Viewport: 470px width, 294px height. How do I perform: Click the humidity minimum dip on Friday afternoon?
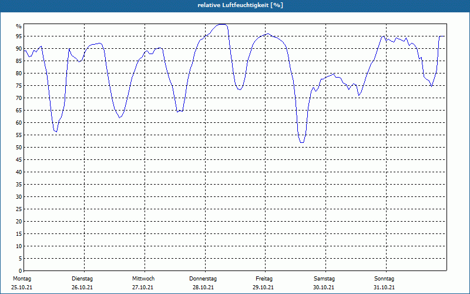(301, 142)
